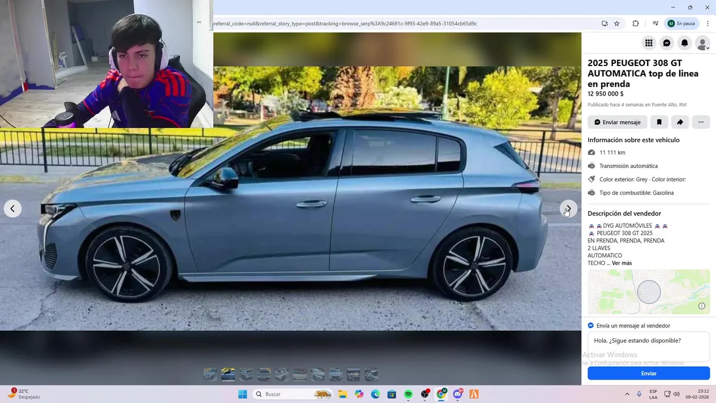
Task: Open Microsoft Edge from the taskbar
Action: (x=375, y=394)
